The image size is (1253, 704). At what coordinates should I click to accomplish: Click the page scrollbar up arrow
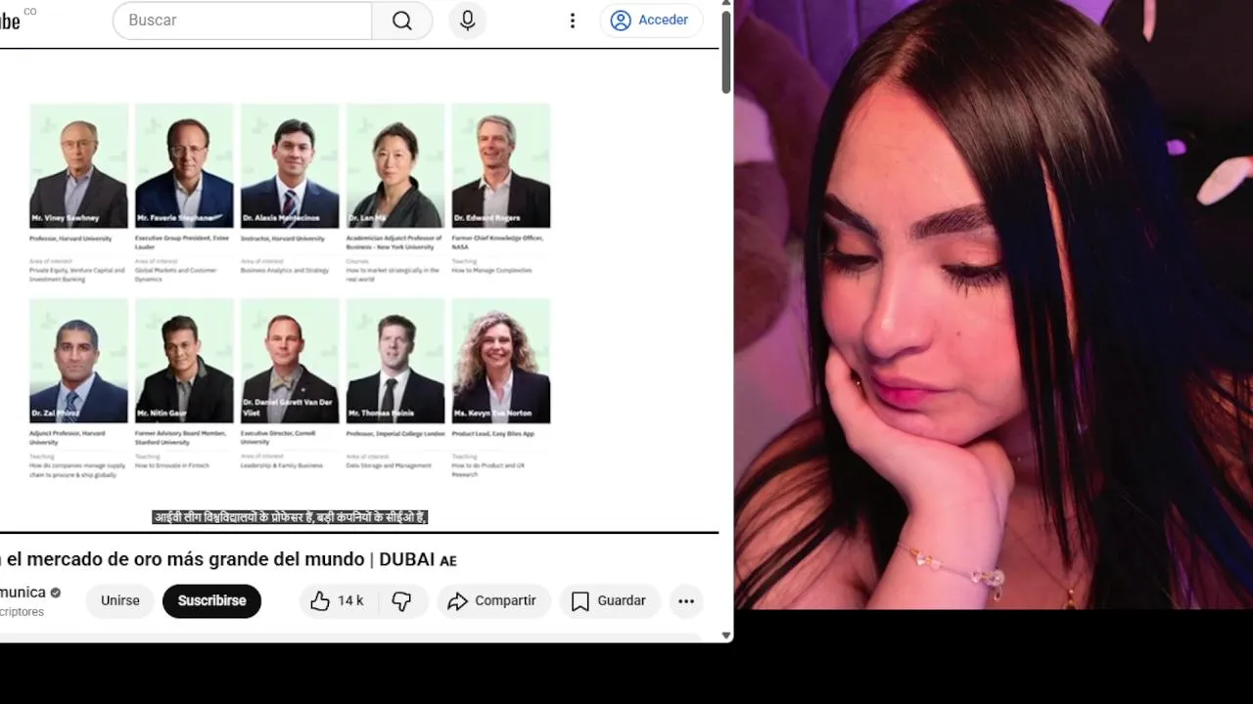[x=726, y=5]
